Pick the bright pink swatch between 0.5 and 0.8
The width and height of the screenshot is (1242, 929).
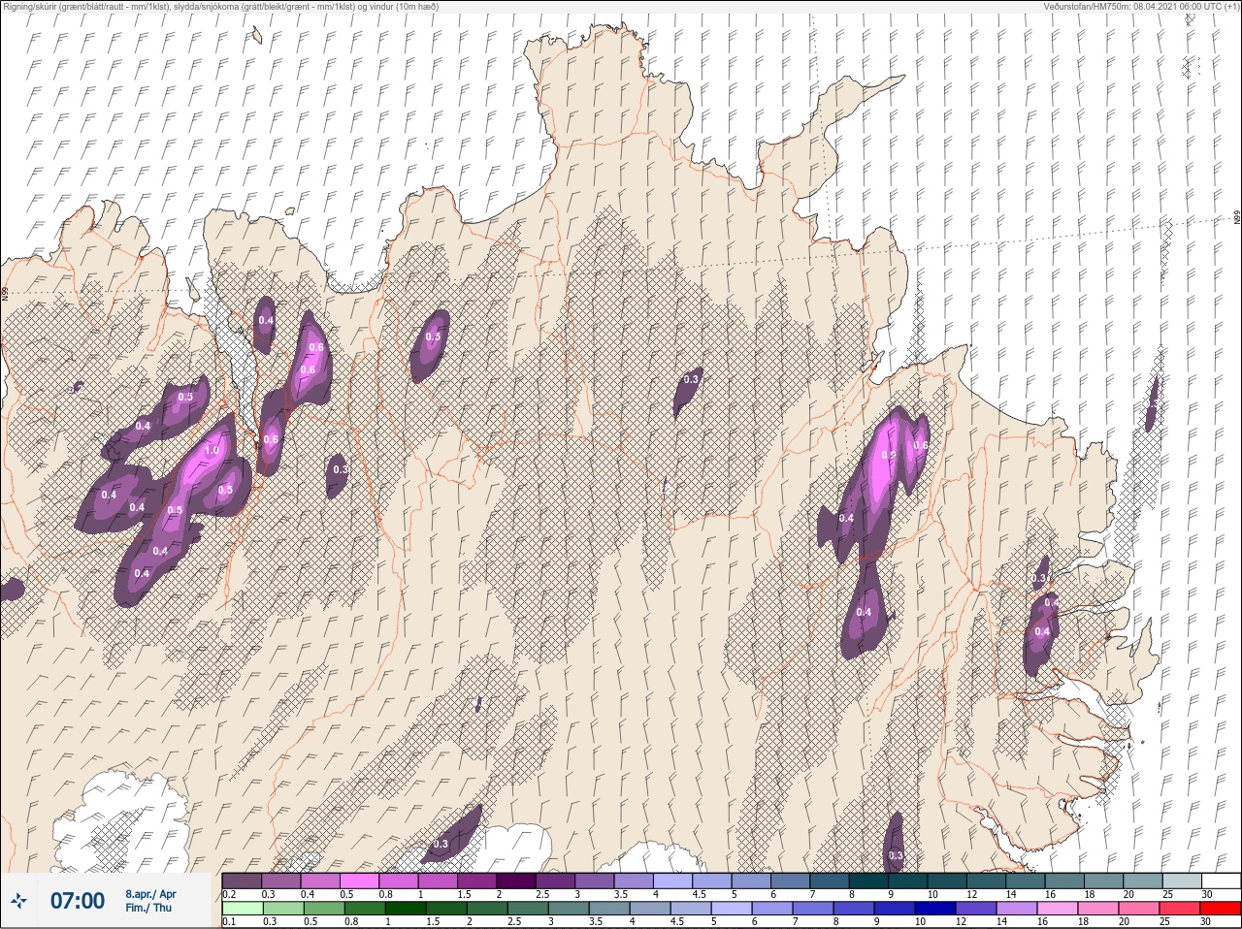[x=360, y=881]
